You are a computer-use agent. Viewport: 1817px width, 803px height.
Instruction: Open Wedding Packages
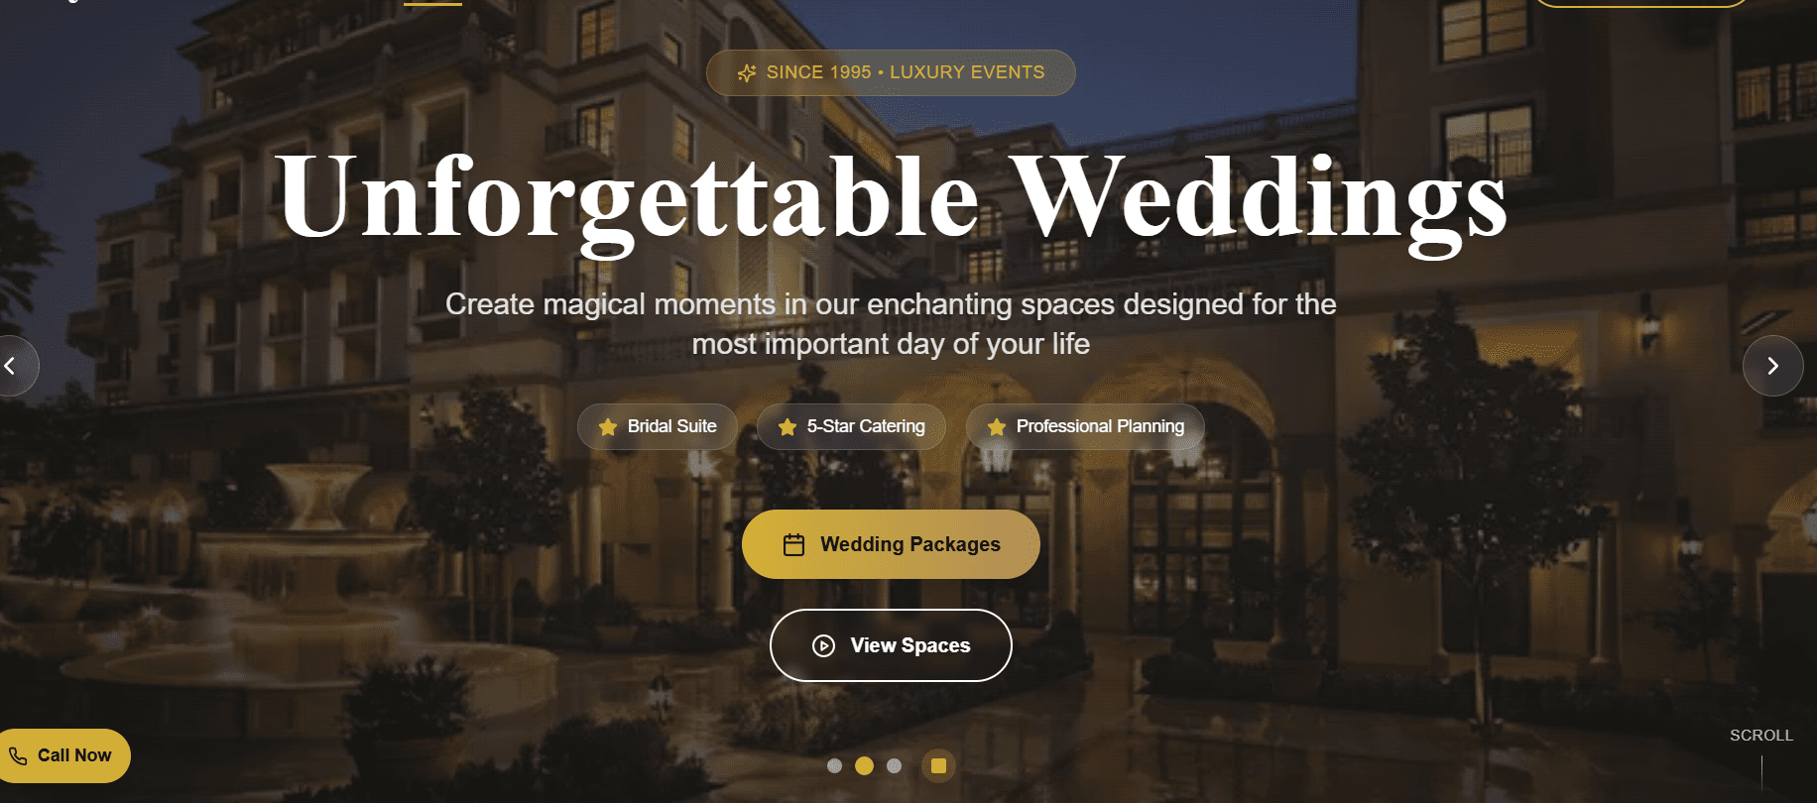pyautogui.click(x=891, y=544)
